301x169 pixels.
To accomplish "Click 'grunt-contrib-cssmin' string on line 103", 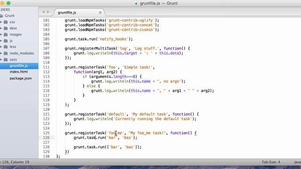I will [x=131, y=30].
